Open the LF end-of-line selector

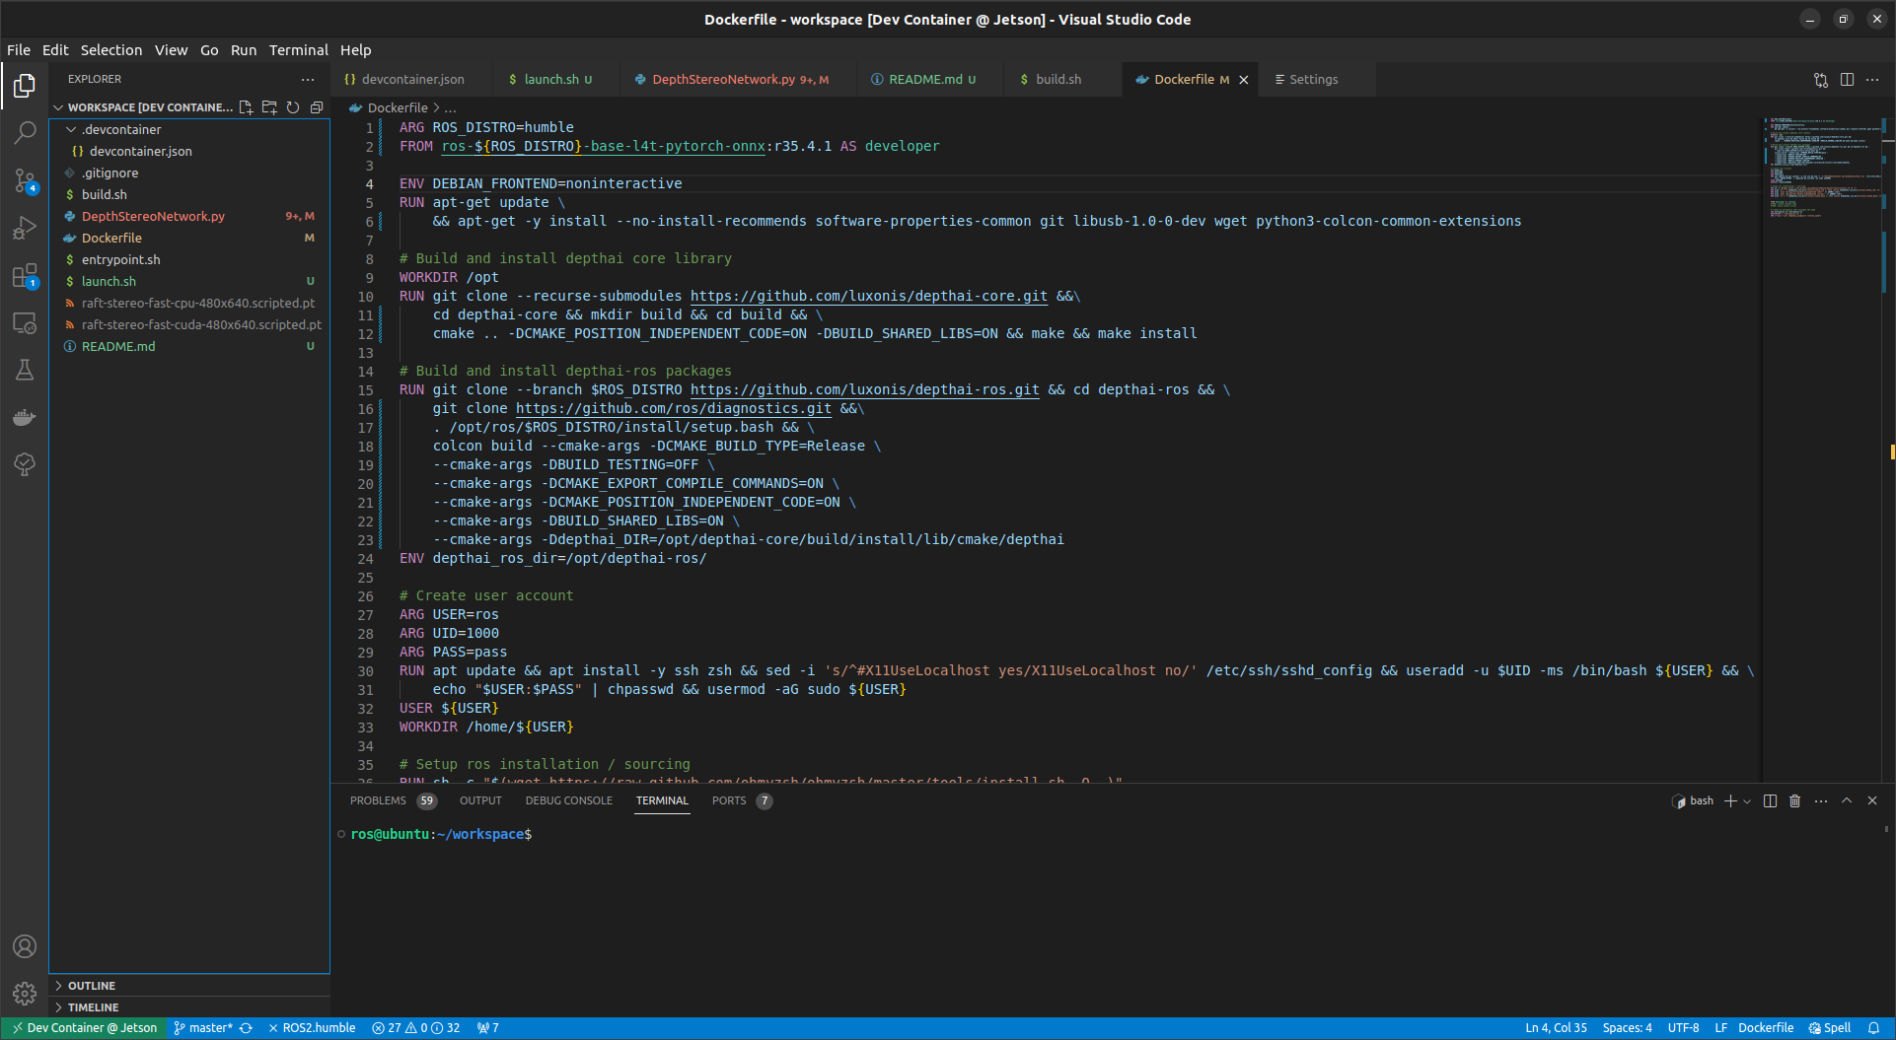1720,1028
